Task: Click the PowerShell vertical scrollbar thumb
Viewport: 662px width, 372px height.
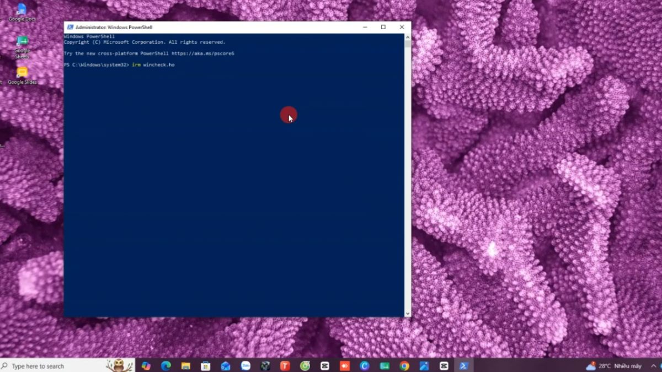Action: (x=408, y=44)
